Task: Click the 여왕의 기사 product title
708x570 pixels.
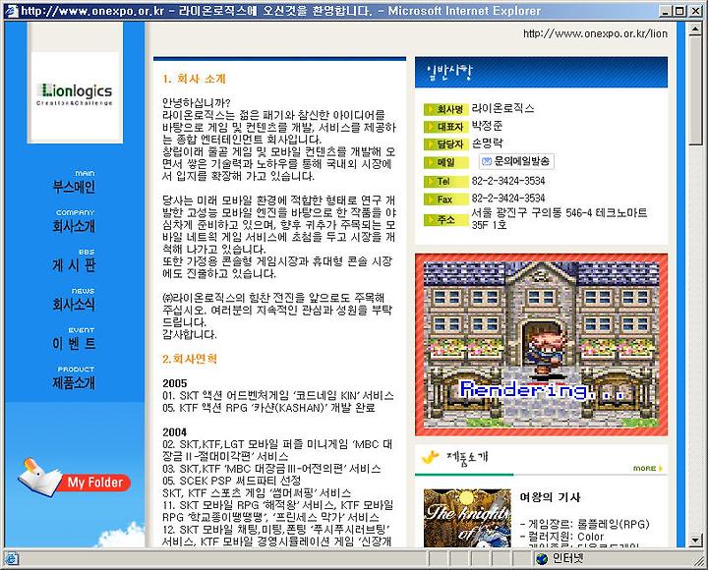Action: click(x=550, y=497)
